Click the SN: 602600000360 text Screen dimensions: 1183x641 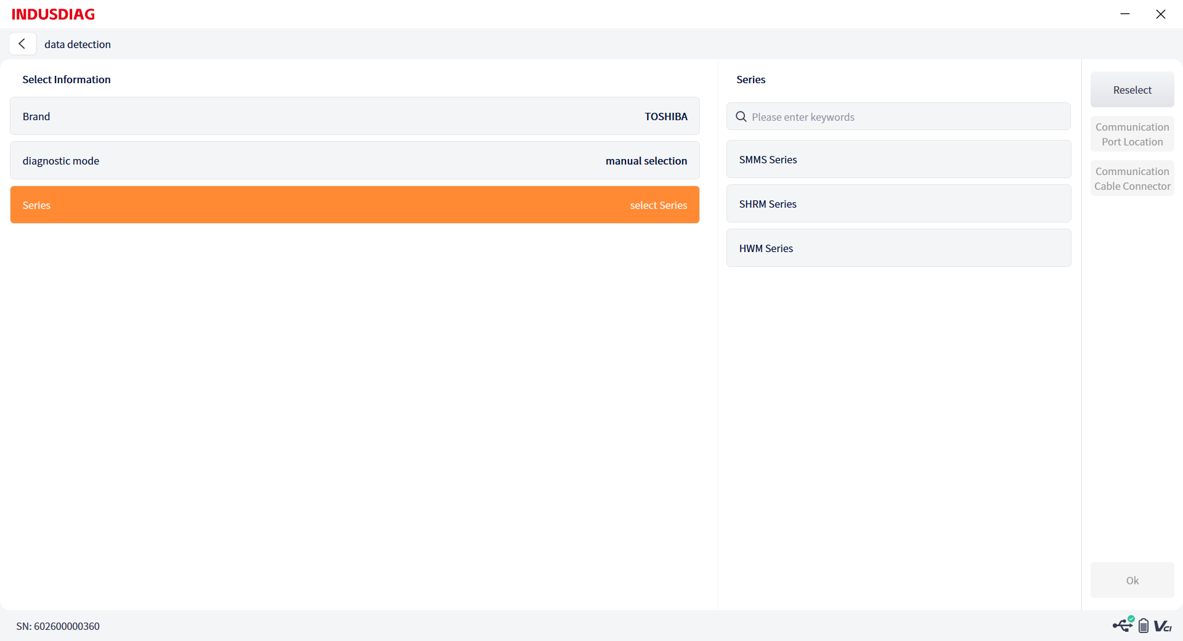pyautogui.click(x=58, y=626)
